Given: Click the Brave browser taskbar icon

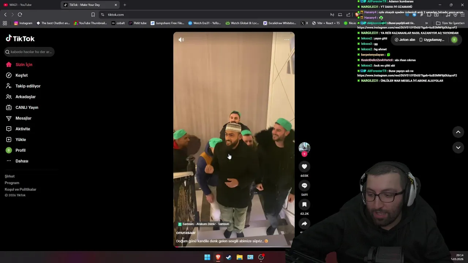Looking at the screenshot, I should pyautogui.click(x=218, y=257).
